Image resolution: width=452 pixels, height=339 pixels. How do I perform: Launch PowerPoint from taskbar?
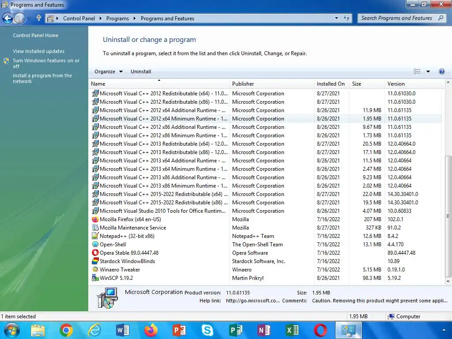click(179, 330)
